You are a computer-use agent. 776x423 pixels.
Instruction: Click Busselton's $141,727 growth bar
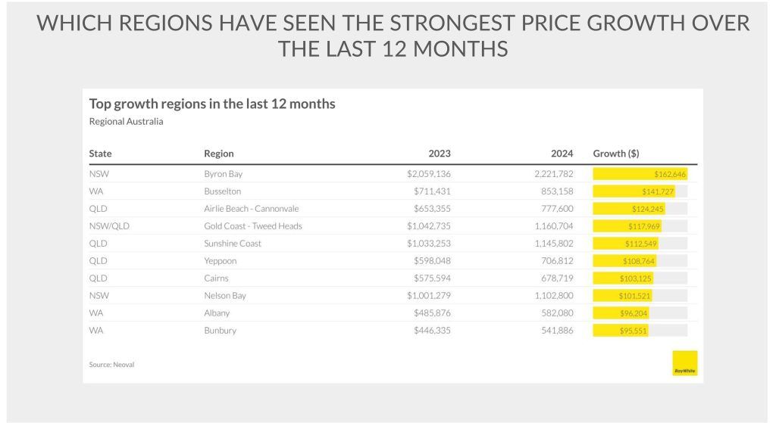tap(634, 191)
